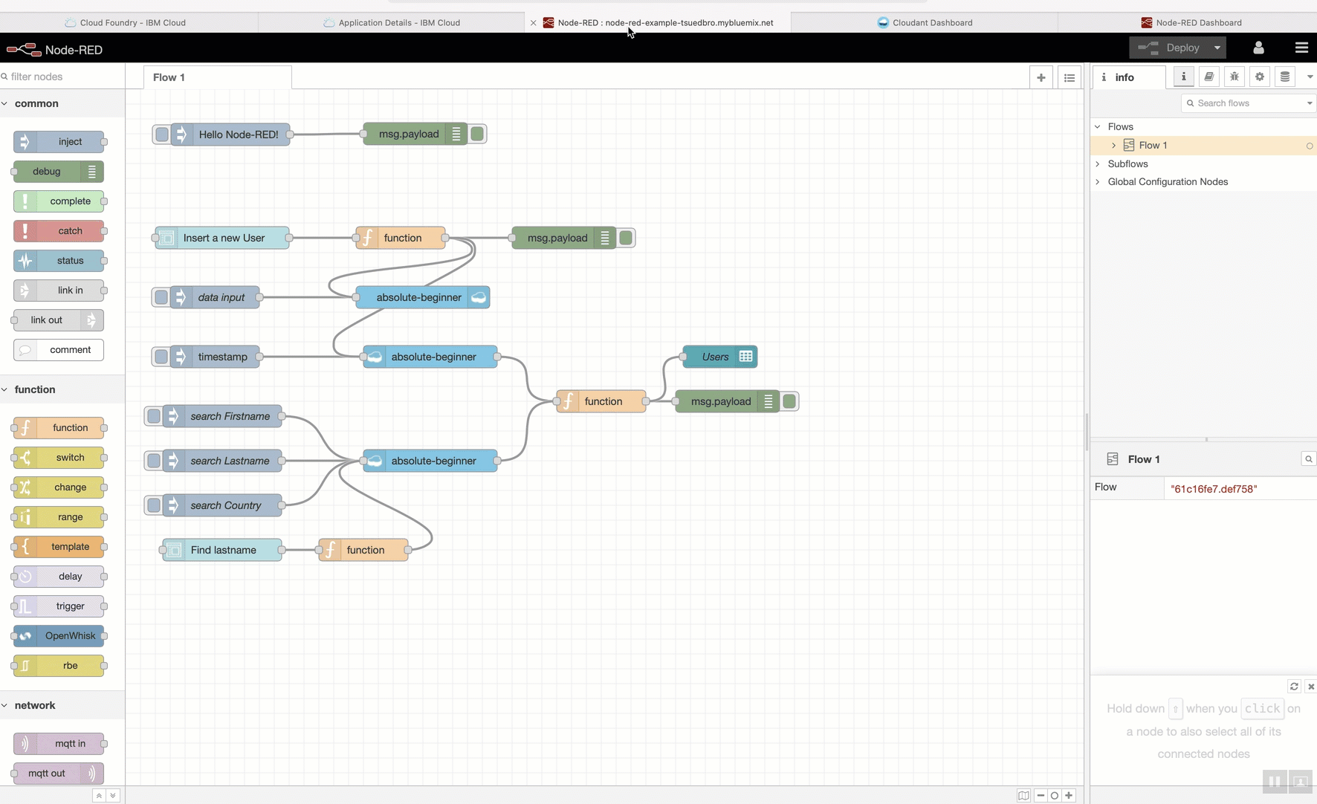This screenshot has width=1317, height=804.
Task: Refresh the tips box
Action: (1294, 687)
